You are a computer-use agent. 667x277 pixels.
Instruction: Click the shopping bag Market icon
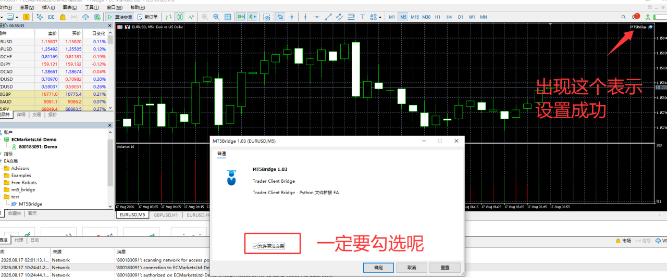(62, 17)
